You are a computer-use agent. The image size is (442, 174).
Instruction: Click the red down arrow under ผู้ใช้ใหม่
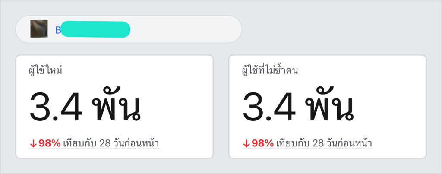coord(33,144)
